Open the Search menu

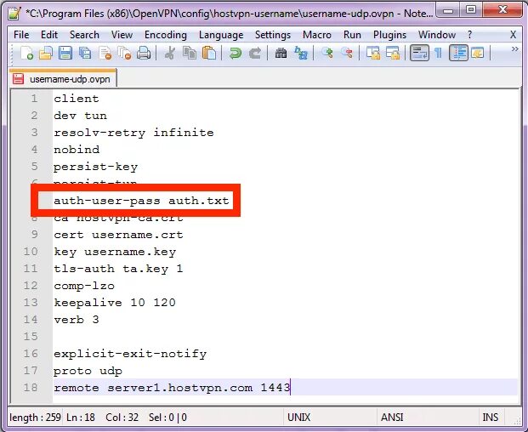click(84, 35)
